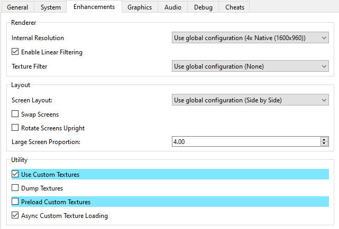Uncheck Use Custom Textures
This screenshot has width=339, height=229.
pos(15,174)
